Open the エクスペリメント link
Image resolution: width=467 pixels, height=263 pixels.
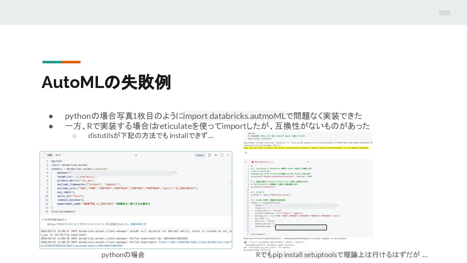[x=97, y=224]
